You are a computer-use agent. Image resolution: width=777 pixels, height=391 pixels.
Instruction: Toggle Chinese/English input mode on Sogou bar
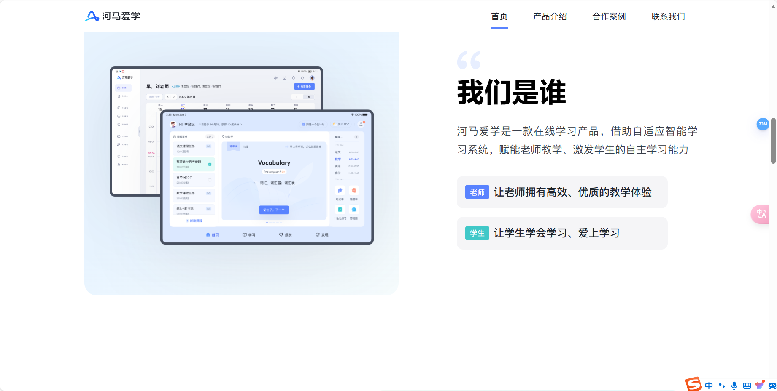[x=709, y=385]
